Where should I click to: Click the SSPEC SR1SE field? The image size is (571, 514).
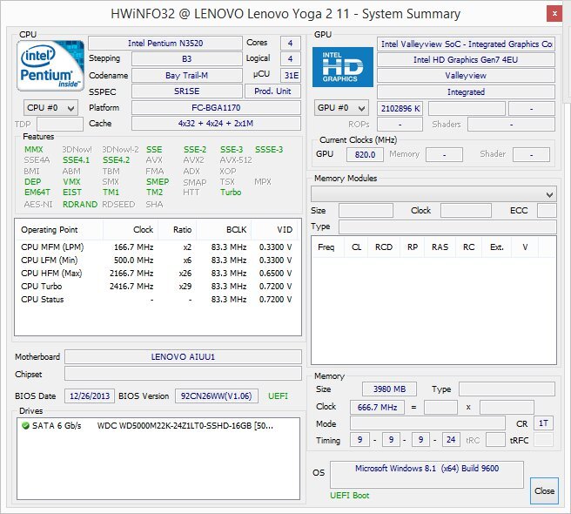186,91
